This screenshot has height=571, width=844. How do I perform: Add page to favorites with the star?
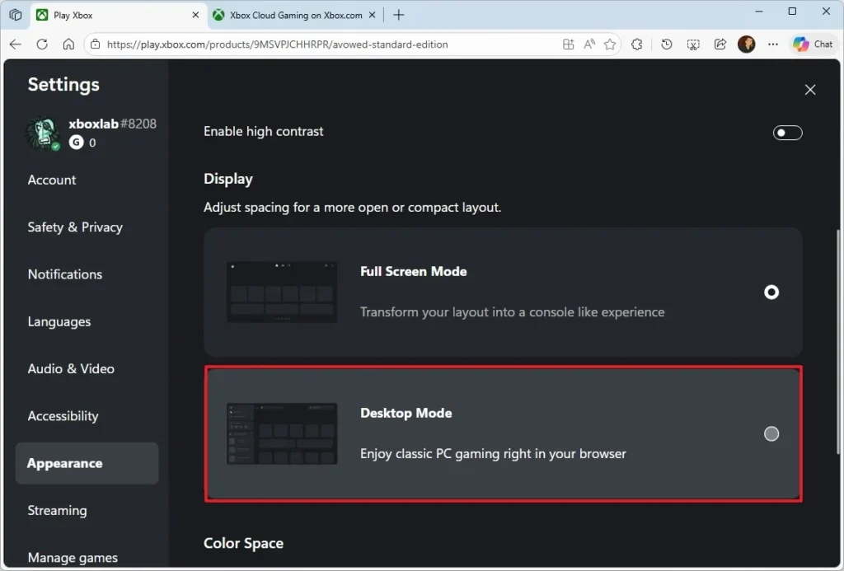coord(610,44)
